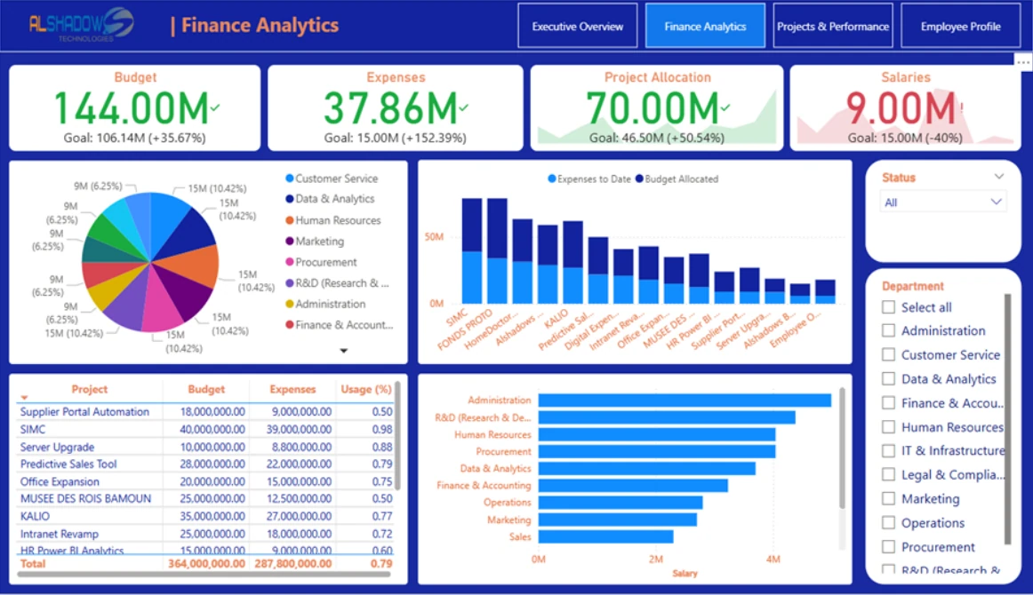Select the Server Upgrade row
Viewport: 1033px width, 595px height.
pos(205,447)
